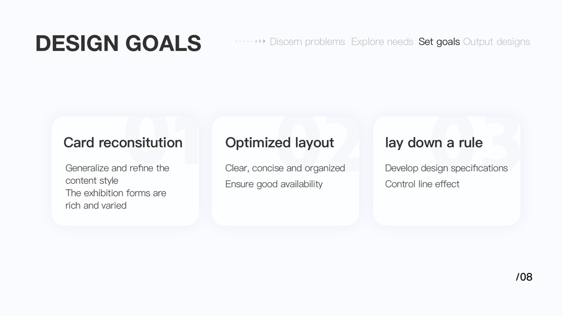Click the 'lay down a rule' heading
Screen dimensions: 562x316
tap(433, 143)
